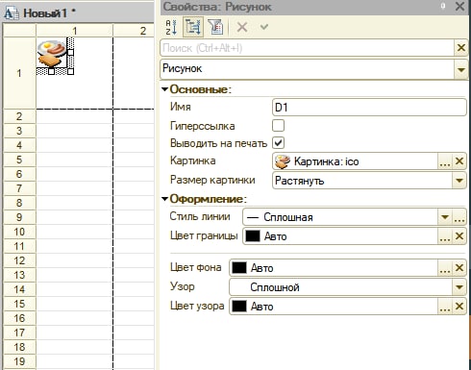Select row header 19

point(19,361)
